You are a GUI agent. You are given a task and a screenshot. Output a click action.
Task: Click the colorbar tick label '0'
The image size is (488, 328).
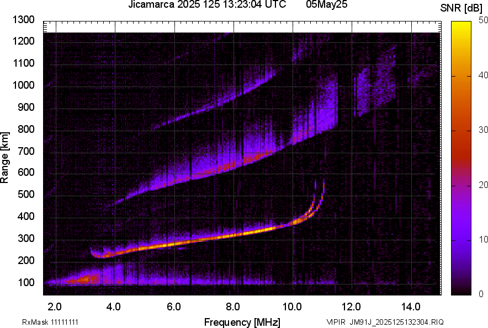[481, 294]
